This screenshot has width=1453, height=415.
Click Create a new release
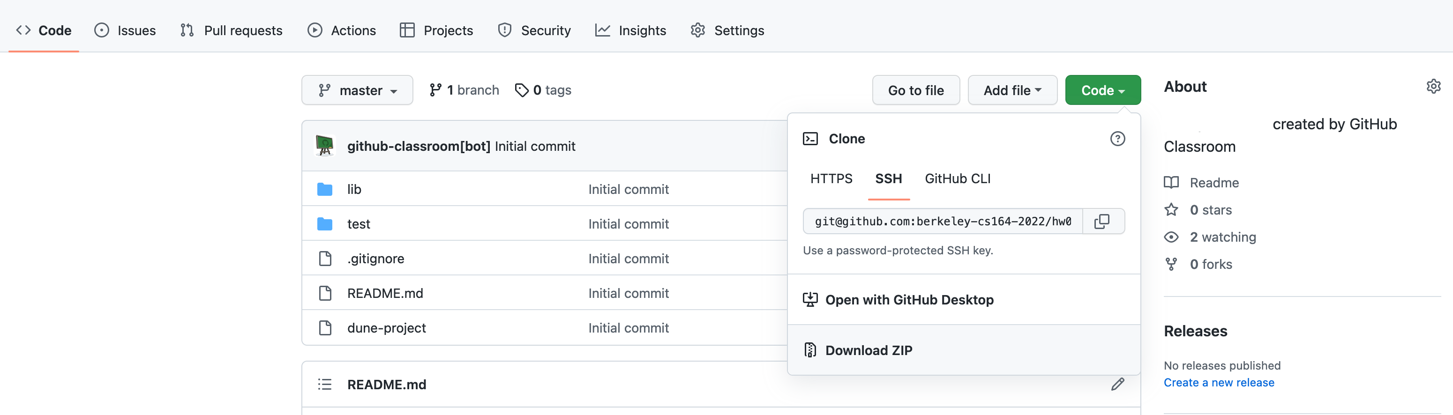pyautogui.click(x=1219, y=383)
